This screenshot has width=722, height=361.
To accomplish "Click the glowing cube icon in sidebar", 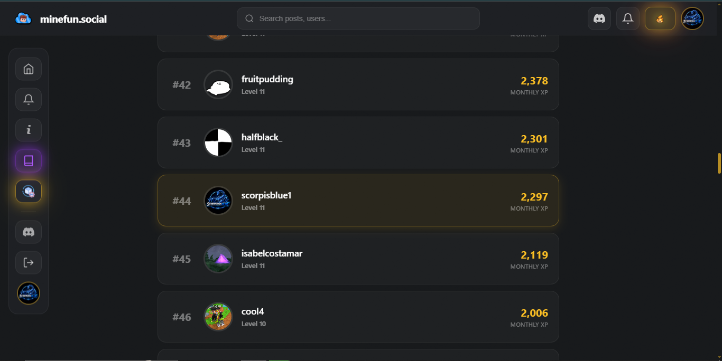I will [x=29, y=192].
